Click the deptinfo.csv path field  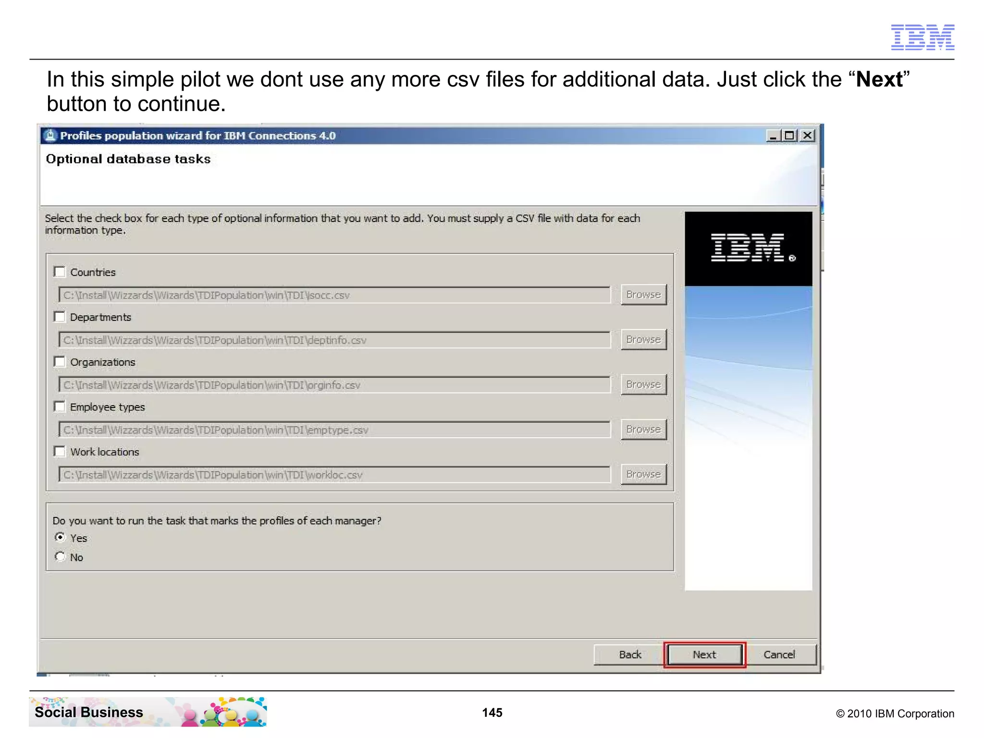[334, 340]
